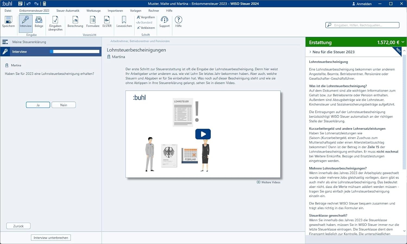Image resolution: width=407 pixels, height=244 pixels.
Task: Click the person icon under Lohnsteuerbescheinigungen heading
Action: tap(109, 57)
